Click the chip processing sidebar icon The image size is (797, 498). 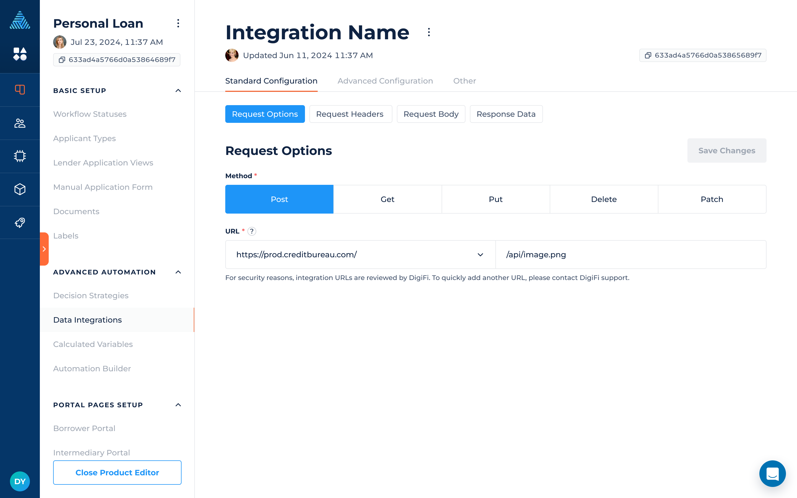(x=20, y=156)
